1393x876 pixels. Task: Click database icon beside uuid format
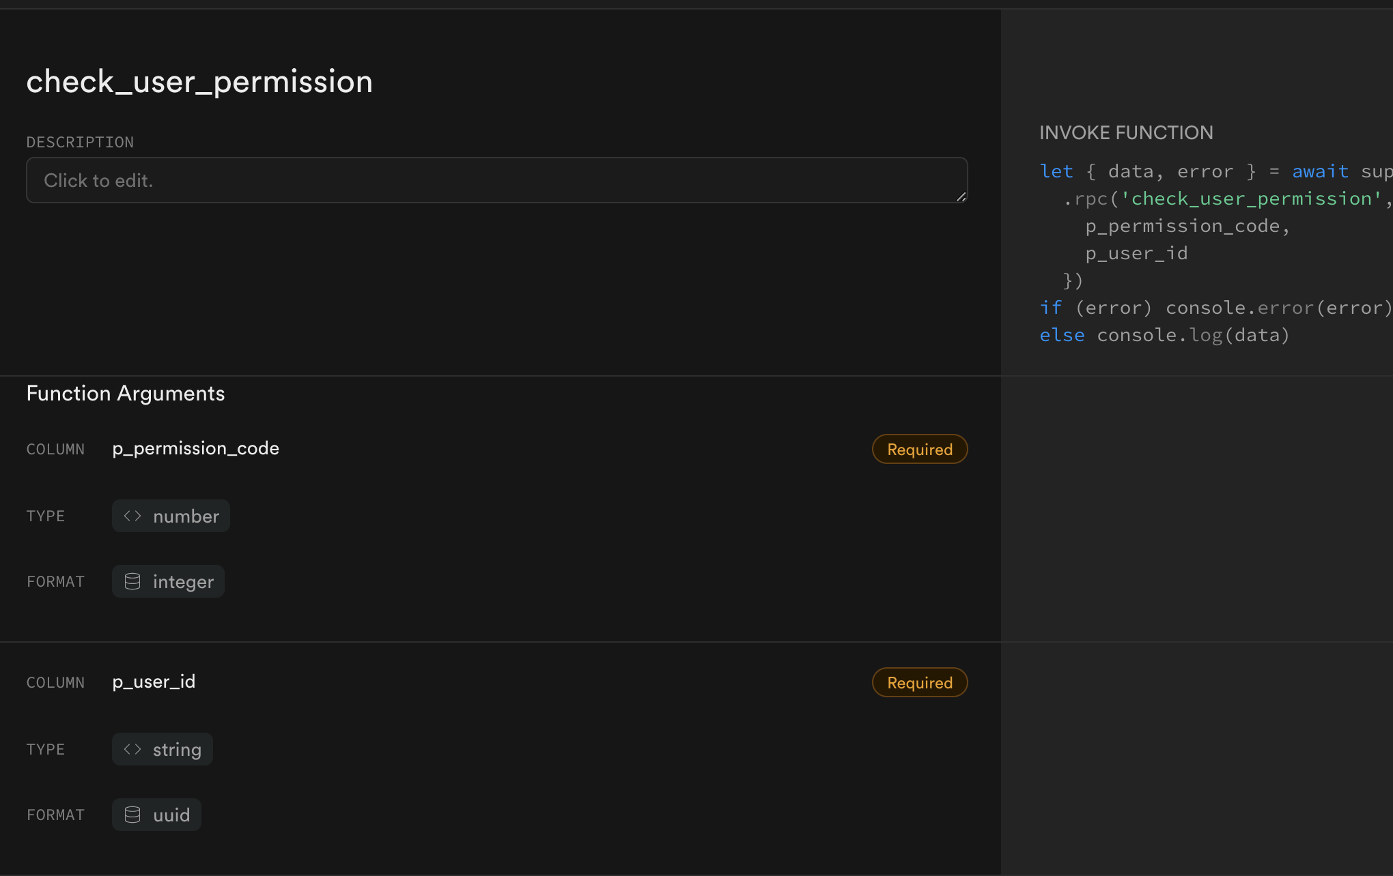tap(132, 815)
